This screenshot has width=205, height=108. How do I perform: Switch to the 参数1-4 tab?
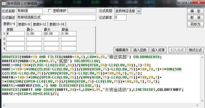pyautogui.click(x=9, y=24)
